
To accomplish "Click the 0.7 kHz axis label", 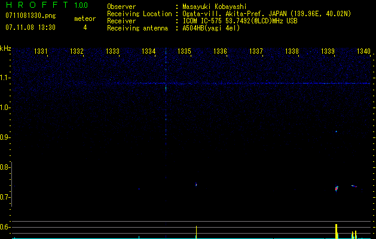I will (5, 197).
